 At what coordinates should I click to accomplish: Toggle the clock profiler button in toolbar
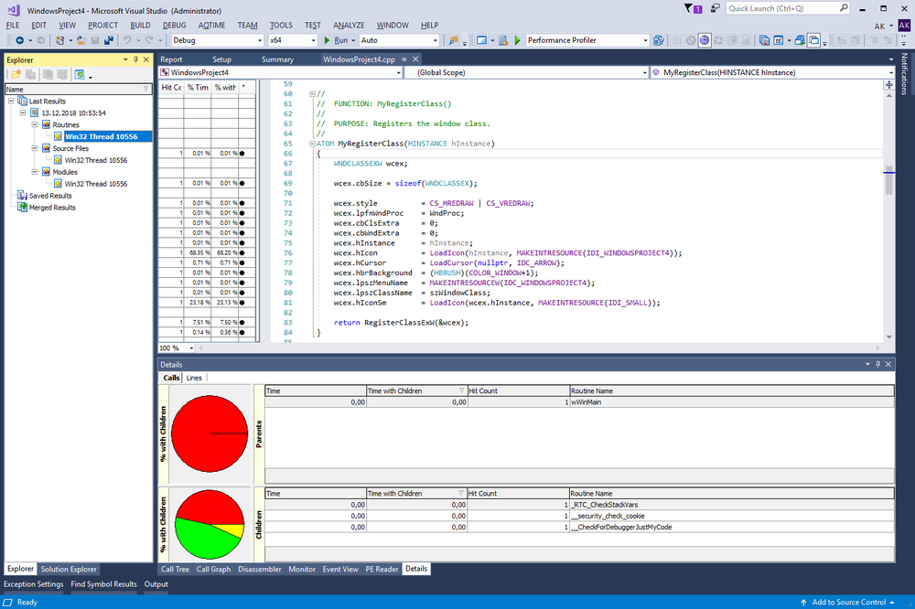point(705,41)
